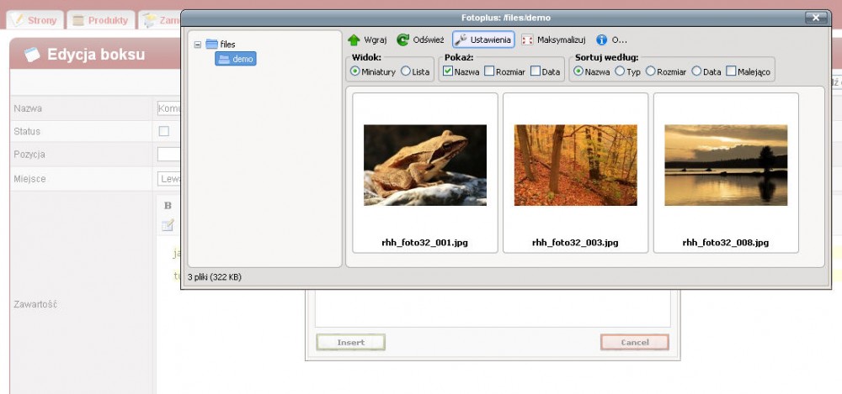This screenshot has width=842, height=394.
Task: Click the Pozycja input field
Action: pos(169,155)
